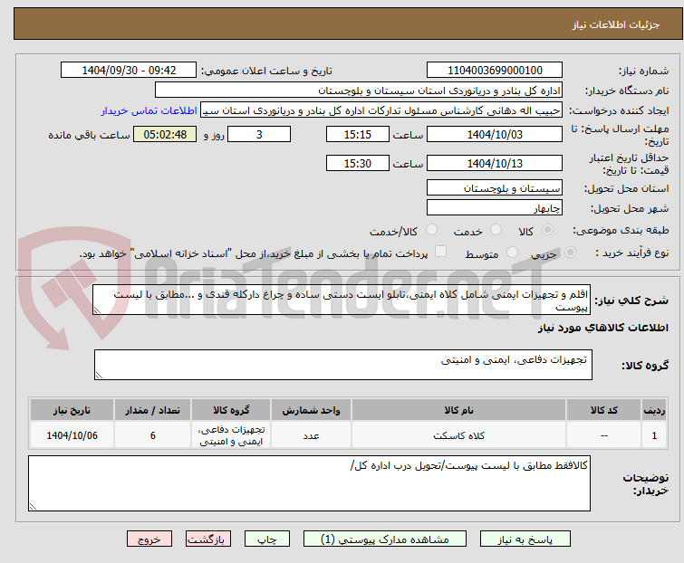Click the row number cell 1
Screen dimensions: 684x563
[x=654, y=435]
